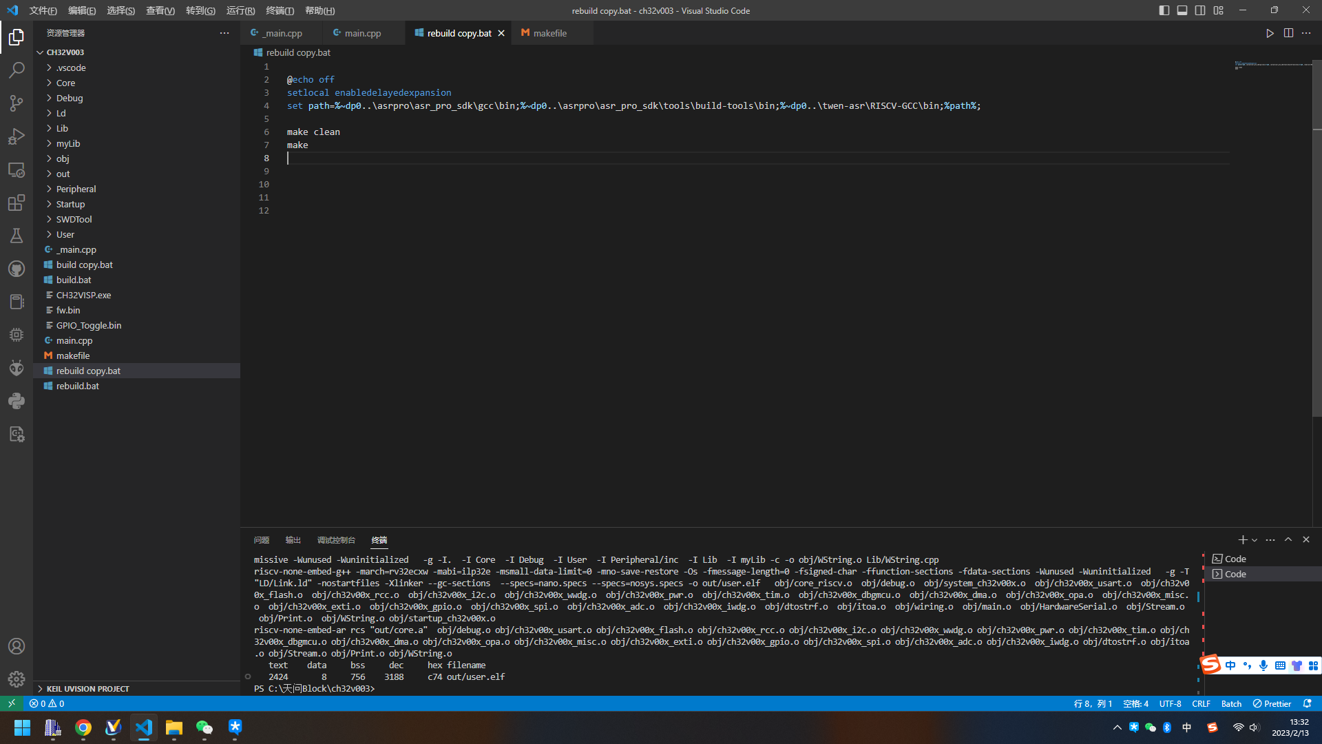
Task: Open the GitHub view in activity bar
Action: (17, 269)
